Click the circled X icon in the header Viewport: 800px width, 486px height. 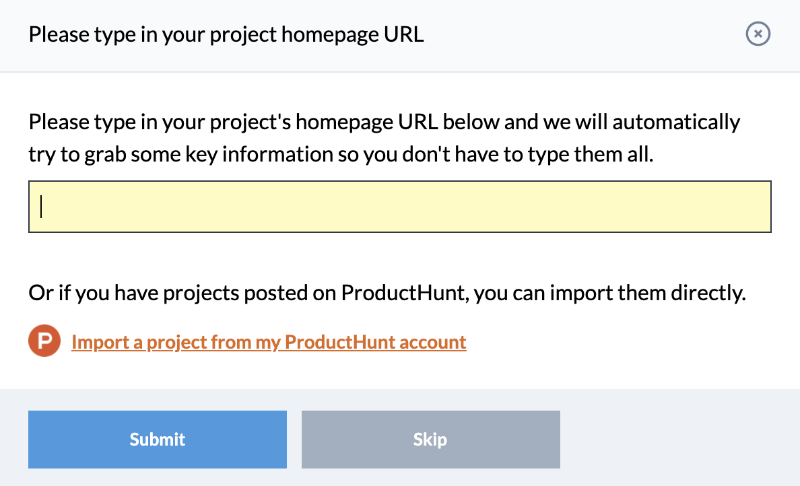(758, 34)
